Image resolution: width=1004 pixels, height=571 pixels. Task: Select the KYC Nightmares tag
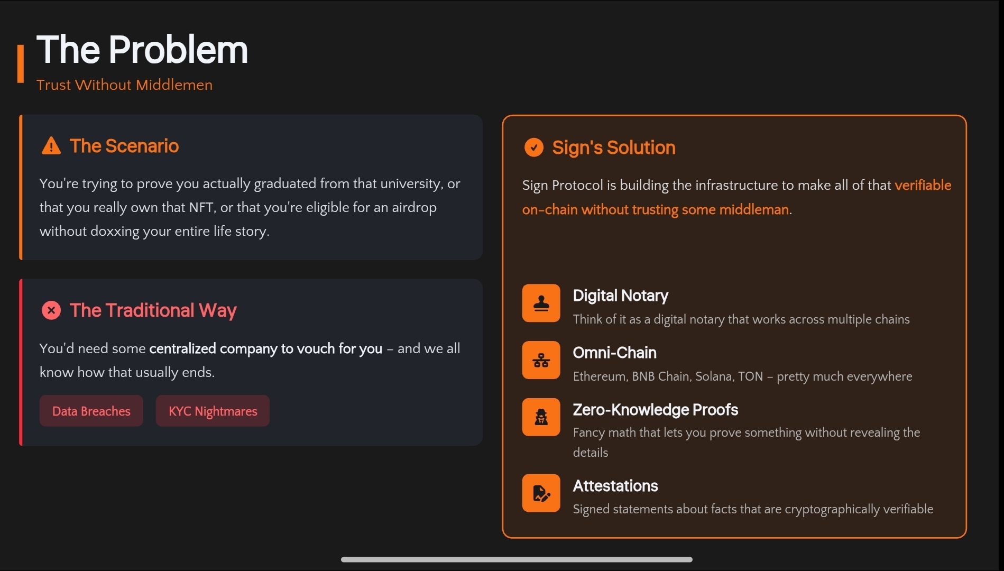[213, 411]
